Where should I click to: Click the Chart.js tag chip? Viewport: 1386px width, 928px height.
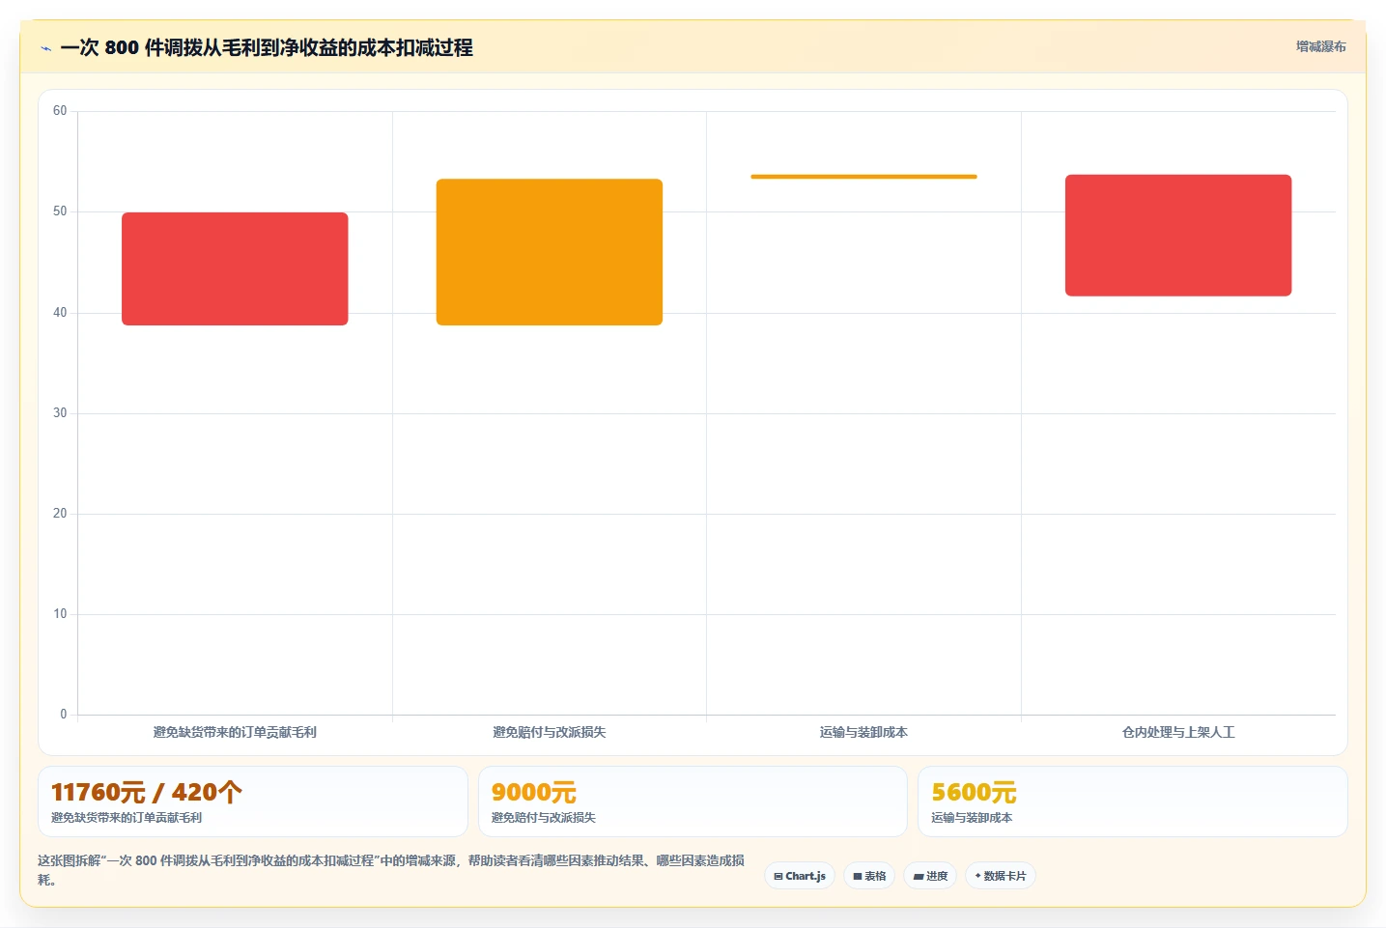tap(800, 876)
